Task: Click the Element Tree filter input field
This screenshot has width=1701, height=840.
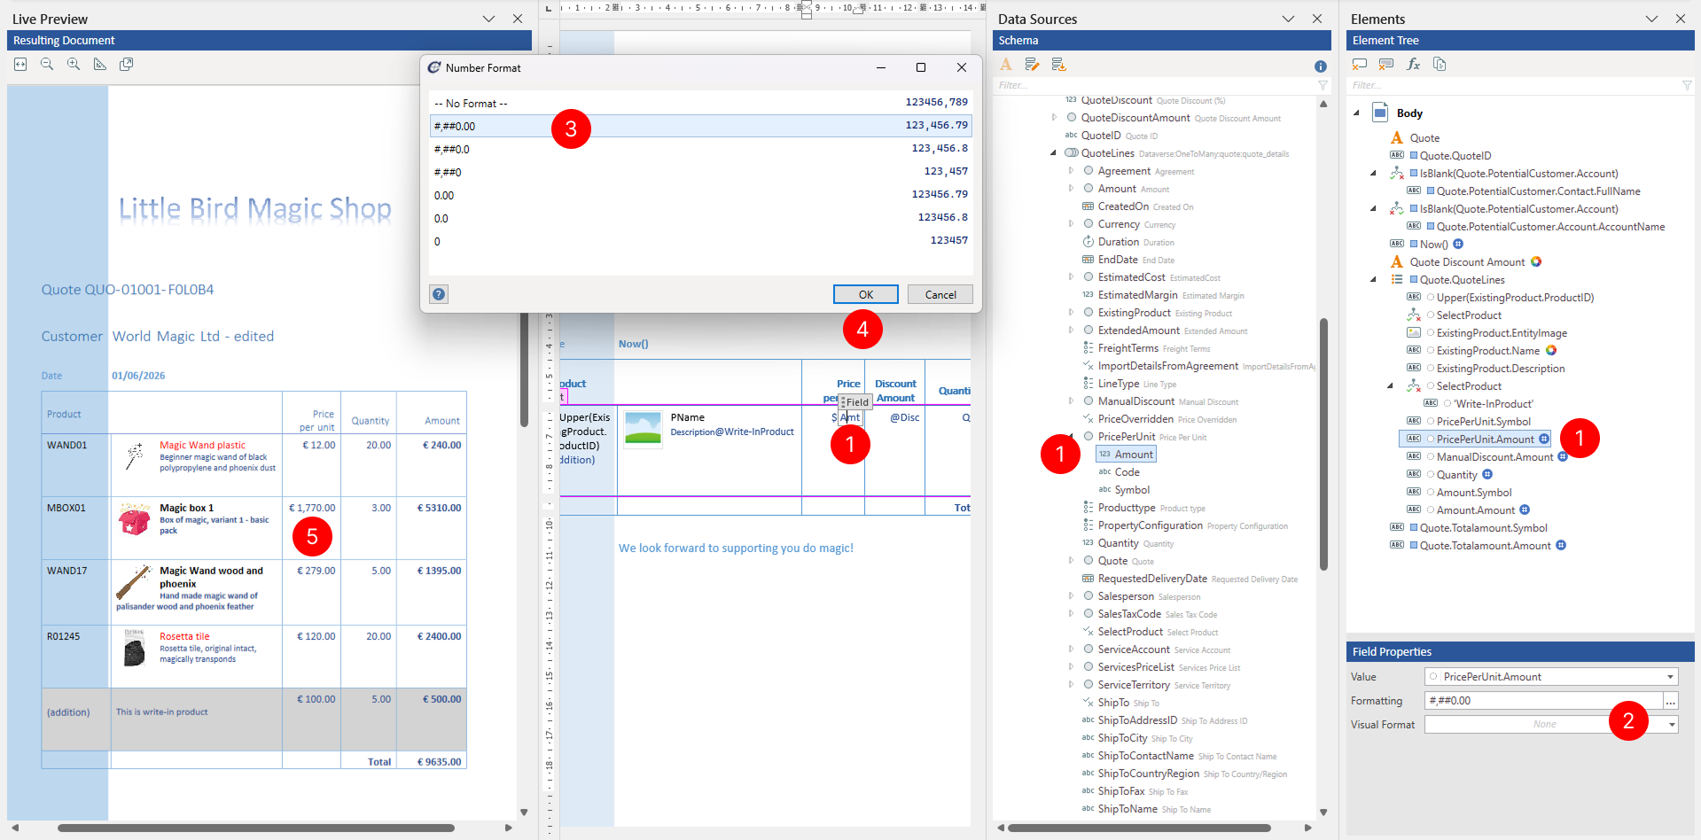Action: tap(1513, 85)
